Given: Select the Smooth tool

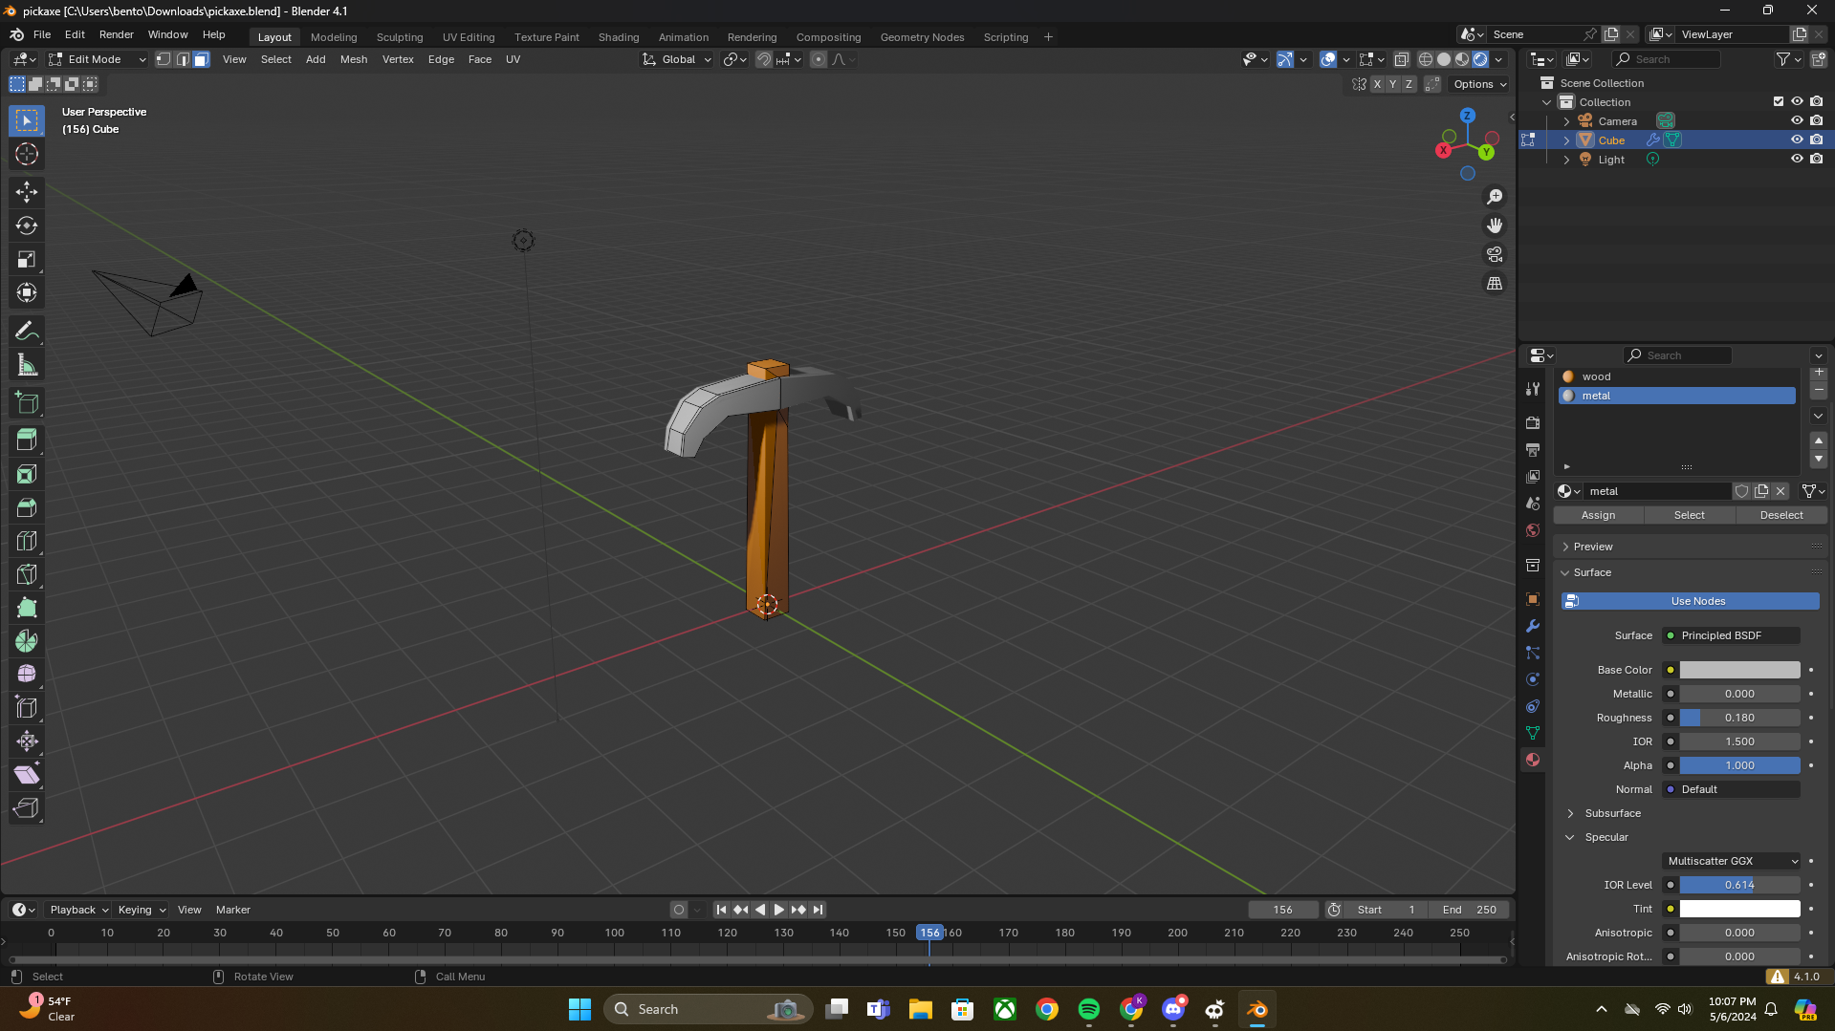Looking at the screenshot, I should (27, 675).
